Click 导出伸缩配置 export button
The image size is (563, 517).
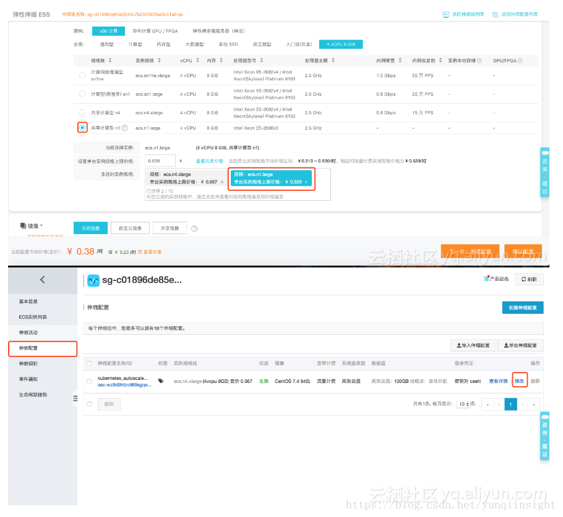click(x=520, y=345)
